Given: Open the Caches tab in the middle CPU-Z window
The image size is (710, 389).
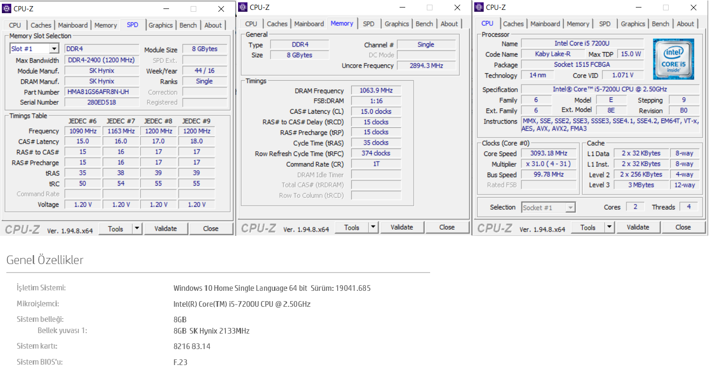Looking at the screenshot, I should point(277,24).
